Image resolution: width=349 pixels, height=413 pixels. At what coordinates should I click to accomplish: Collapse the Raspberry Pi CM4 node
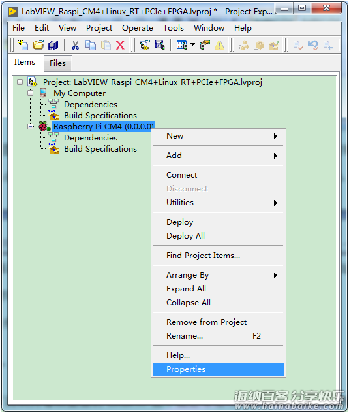click(x=31, y=126)
